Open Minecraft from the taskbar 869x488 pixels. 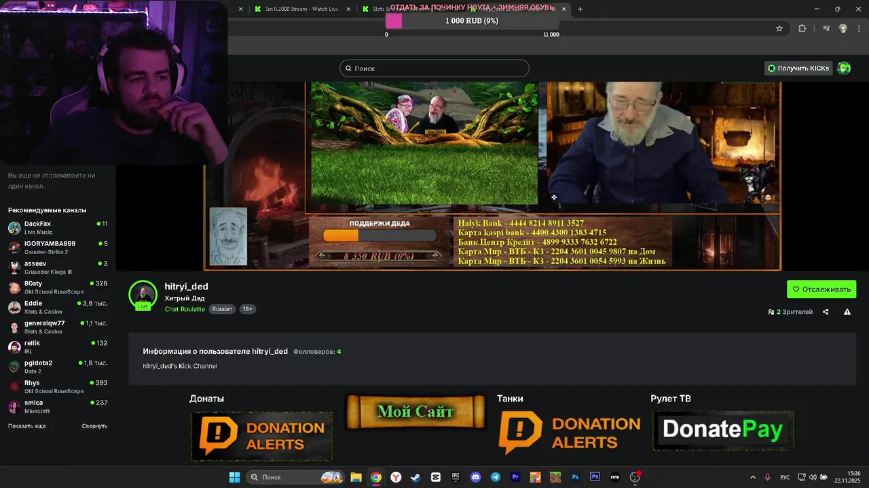tap(555, 477)
